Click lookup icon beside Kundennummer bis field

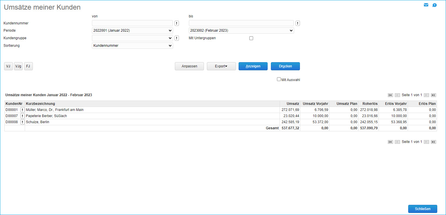click(298, 23)
